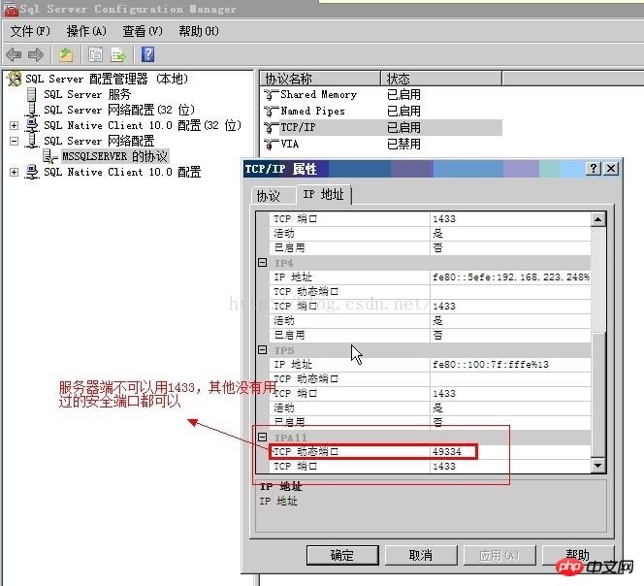Click the 确定 button
Screen dimensions: 644x586
[342, 555]
